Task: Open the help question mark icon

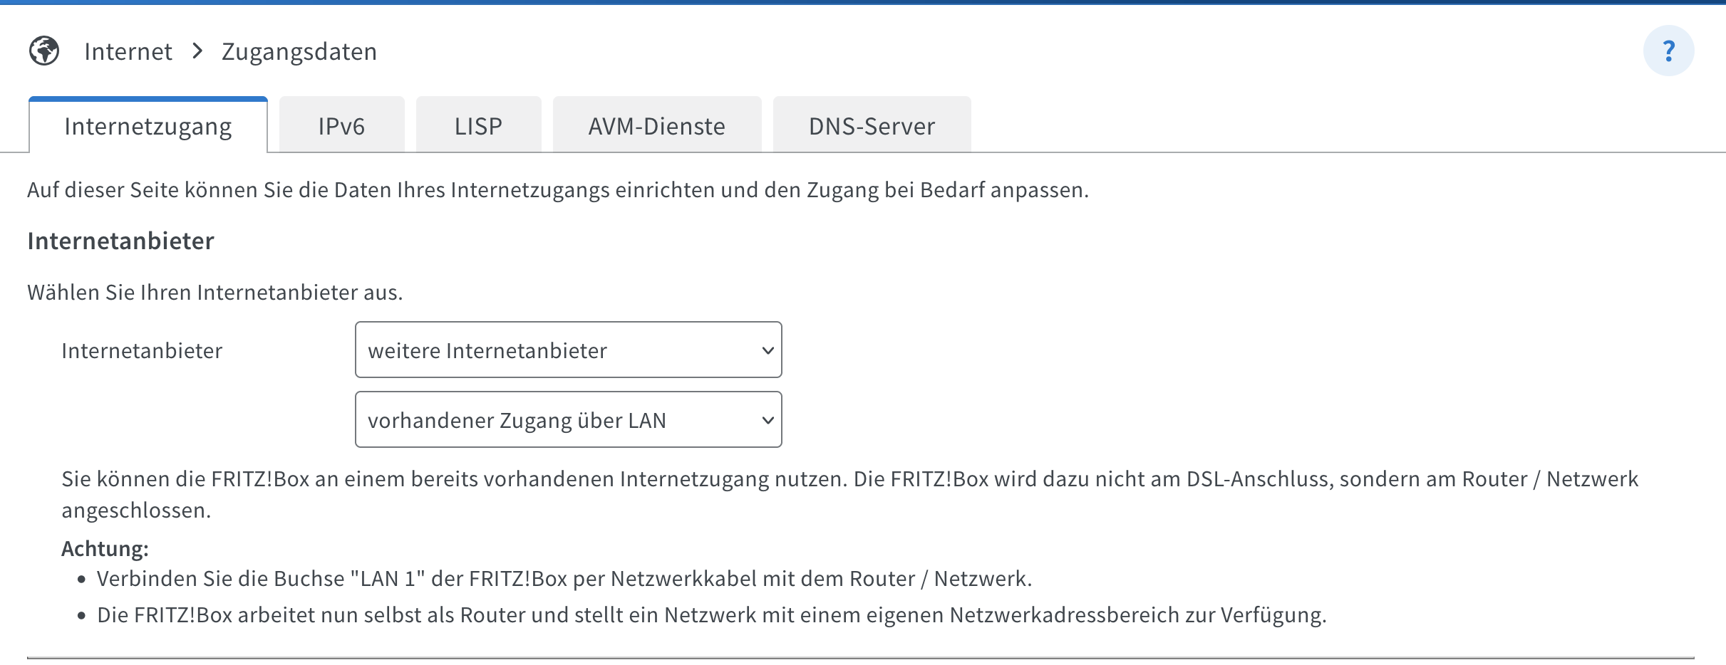Action: 1668,51
